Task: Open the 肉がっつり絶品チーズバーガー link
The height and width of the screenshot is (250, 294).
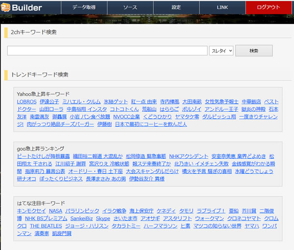Action: [60, 125]
